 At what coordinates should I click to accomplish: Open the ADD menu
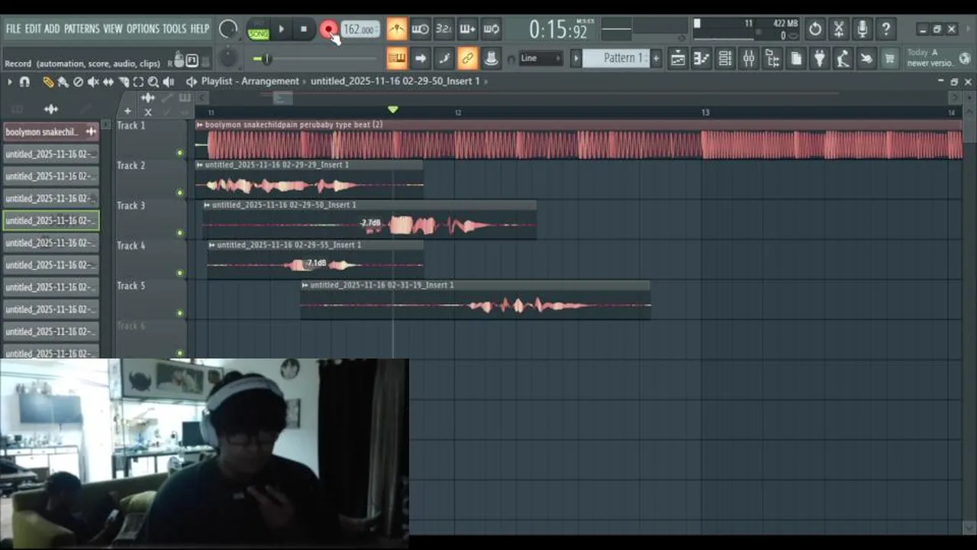click(52, 29)
